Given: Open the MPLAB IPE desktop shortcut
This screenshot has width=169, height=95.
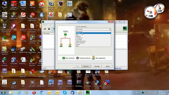Looking at the screenshot, I should point(14,16).
